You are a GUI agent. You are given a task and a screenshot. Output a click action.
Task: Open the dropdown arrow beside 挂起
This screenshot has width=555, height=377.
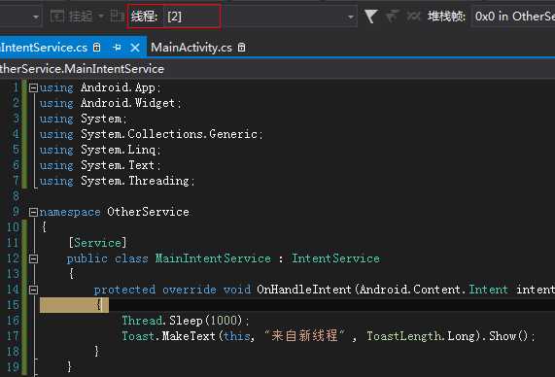(101, 17)
